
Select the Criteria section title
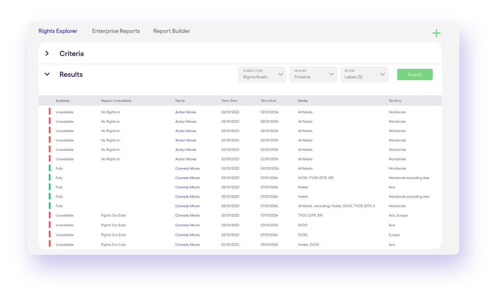71,54
